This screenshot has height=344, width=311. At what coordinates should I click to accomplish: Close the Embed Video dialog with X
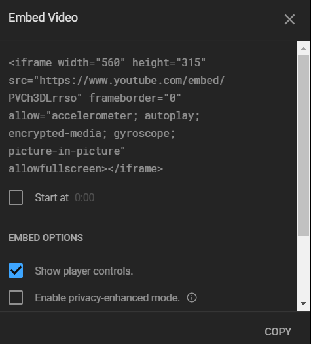click(x=289, y=19)
